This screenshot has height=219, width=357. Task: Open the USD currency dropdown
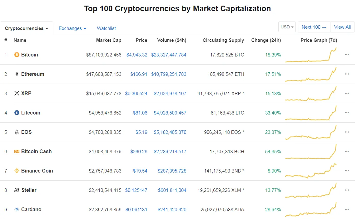click(287, 27)
